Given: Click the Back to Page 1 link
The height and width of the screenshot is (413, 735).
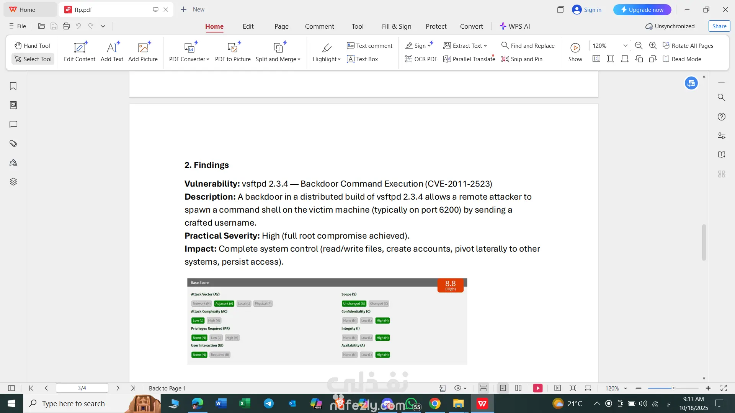Looking at the screenshot, I should click(167, 388).
